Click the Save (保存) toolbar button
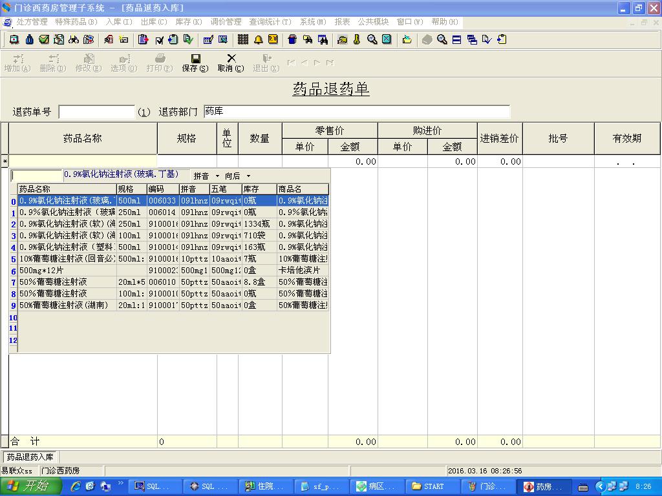 click(195, 63)
